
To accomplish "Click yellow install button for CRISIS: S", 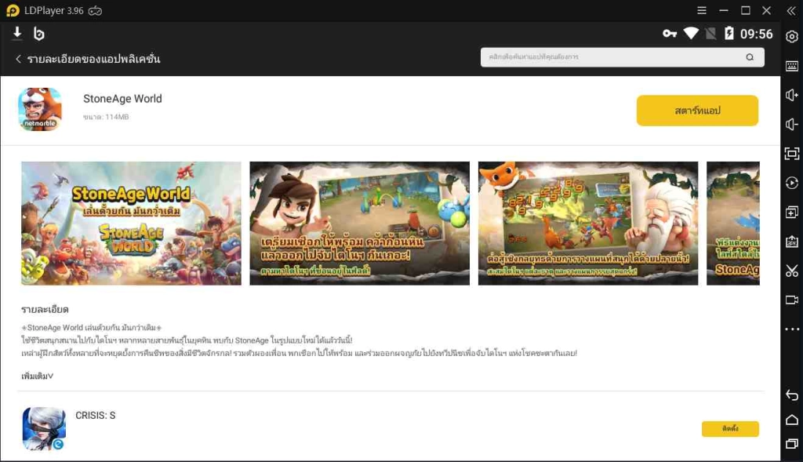I will point(730,429).
